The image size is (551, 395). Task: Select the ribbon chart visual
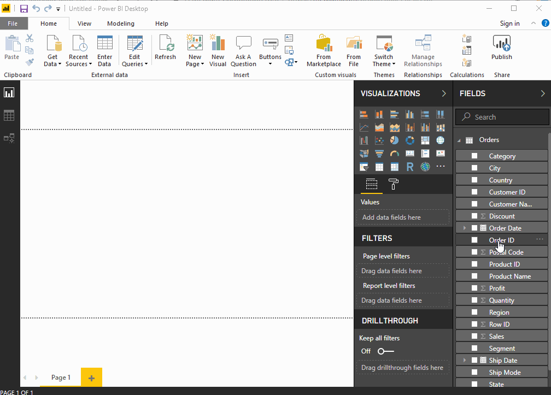(441, 127)
